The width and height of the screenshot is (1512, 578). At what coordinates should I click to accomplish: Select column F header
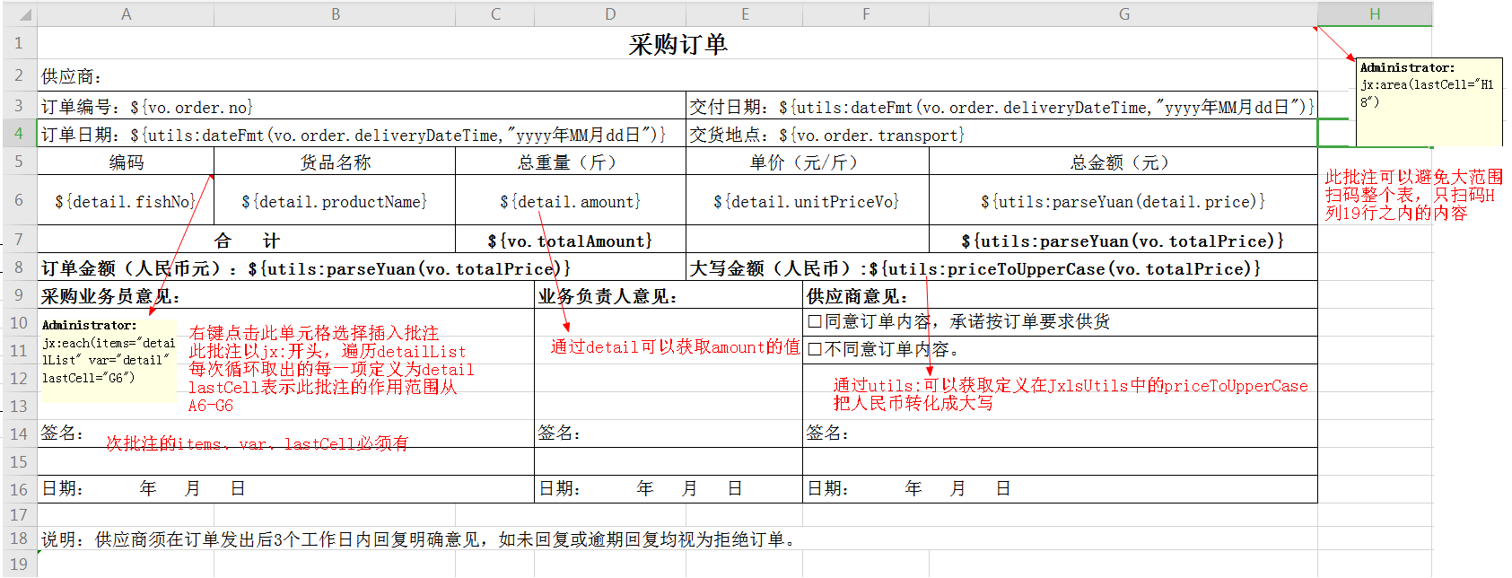(866, 14)
